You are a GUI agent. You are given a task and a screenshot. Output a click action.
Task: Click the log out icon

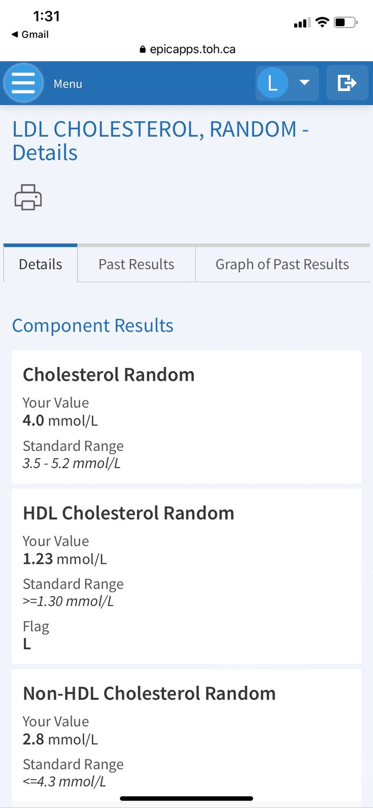[347, 83]
